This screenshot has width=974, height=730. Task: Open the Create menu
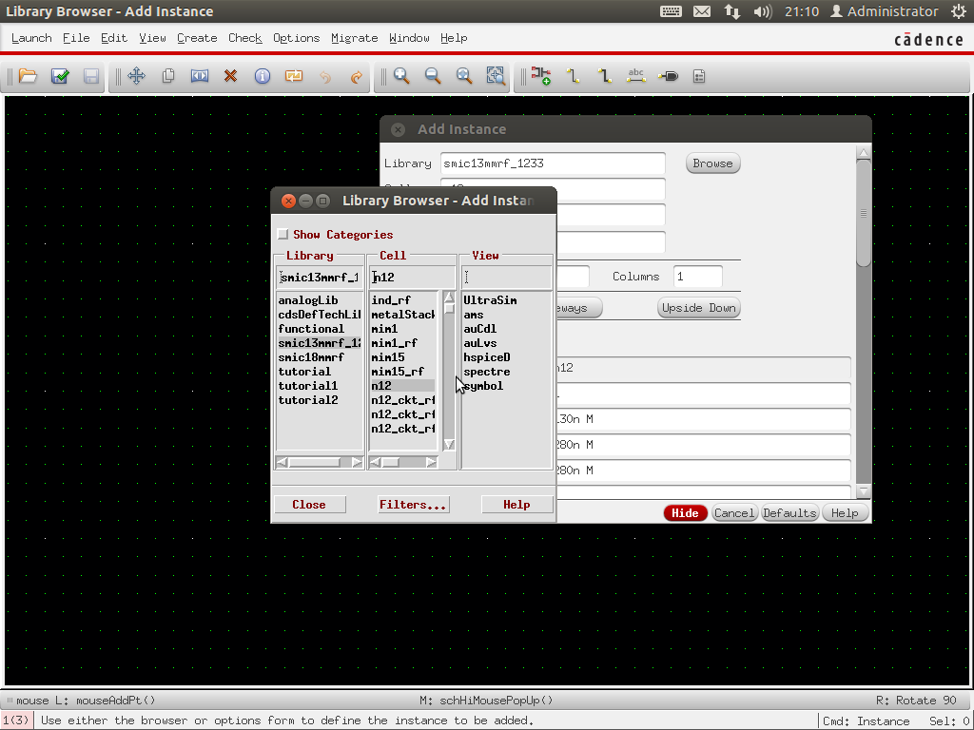pyautogui.click(x=197, y=38)
